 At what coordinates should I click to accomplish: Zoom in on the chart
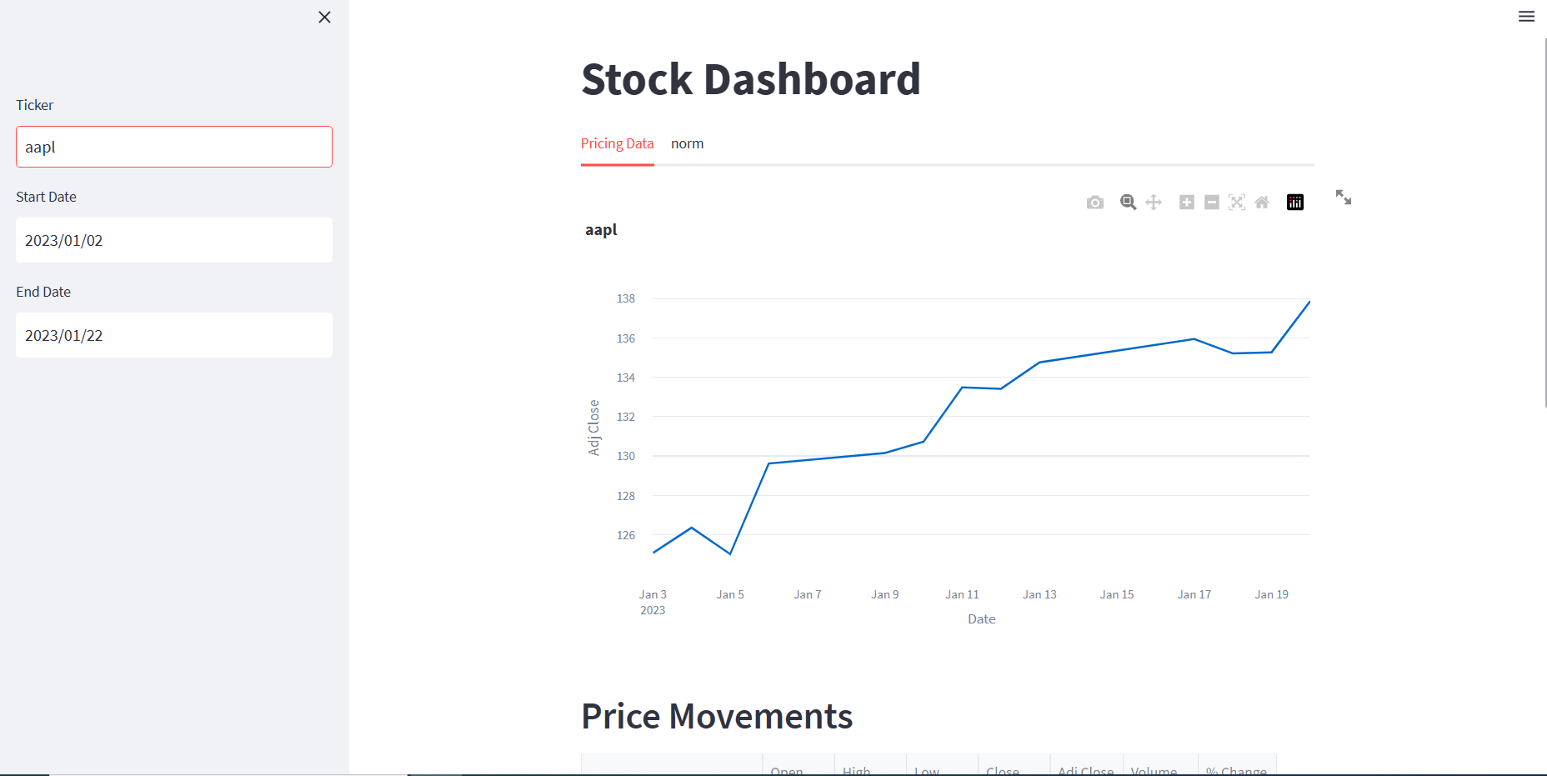pyautogui.click(x=1186, y=202)
